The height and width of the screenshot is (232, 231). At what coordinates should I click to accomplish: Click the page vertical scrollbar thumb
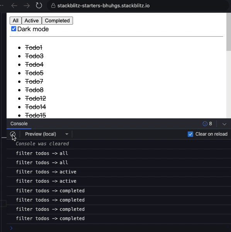(229, 32)
